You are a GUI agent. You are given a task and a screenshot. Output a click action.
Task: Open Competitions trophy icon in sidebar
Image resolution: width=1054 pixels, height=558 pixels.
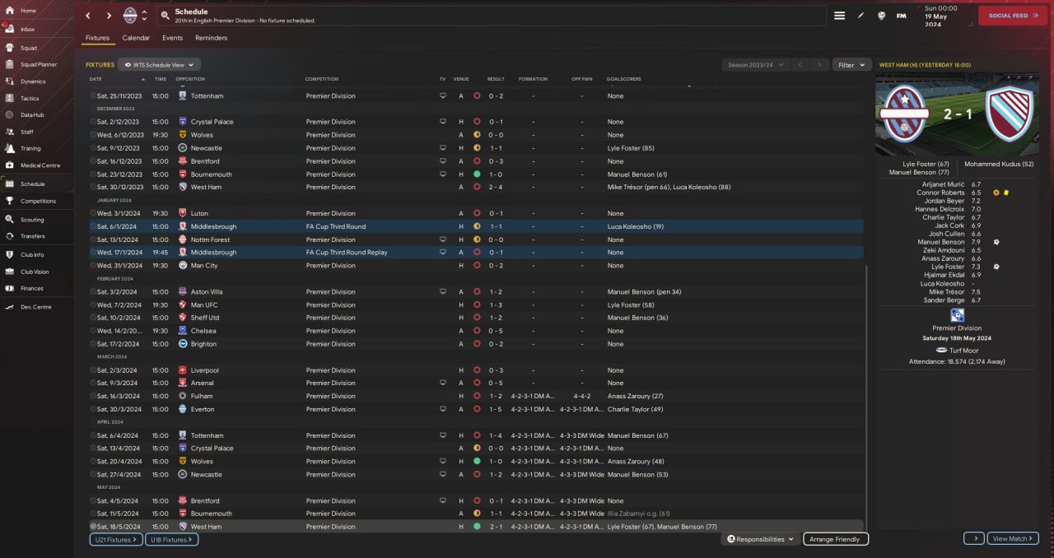10,201
